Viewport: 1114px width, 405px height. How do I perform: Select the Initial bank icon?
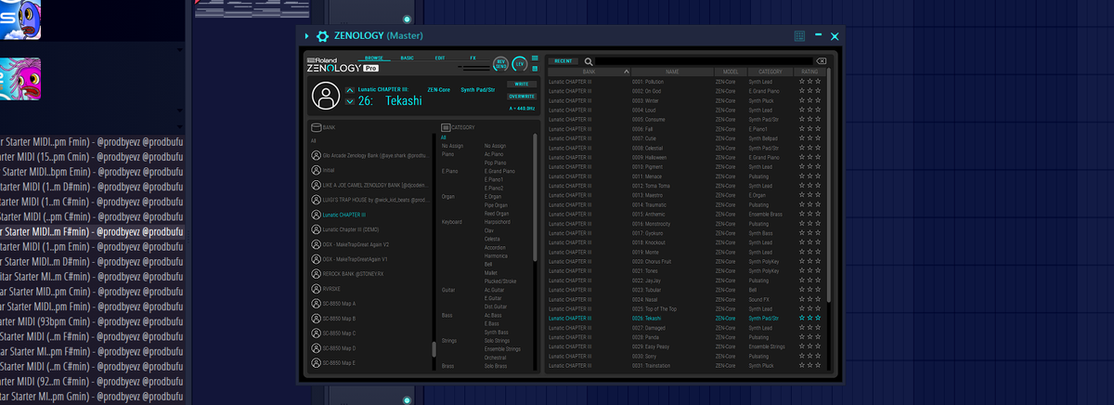click(x=316, y=170)
